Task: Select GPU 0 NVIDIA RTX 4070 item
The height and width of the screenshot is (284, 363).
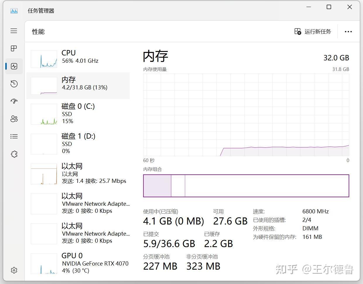Action: [80, 263]
